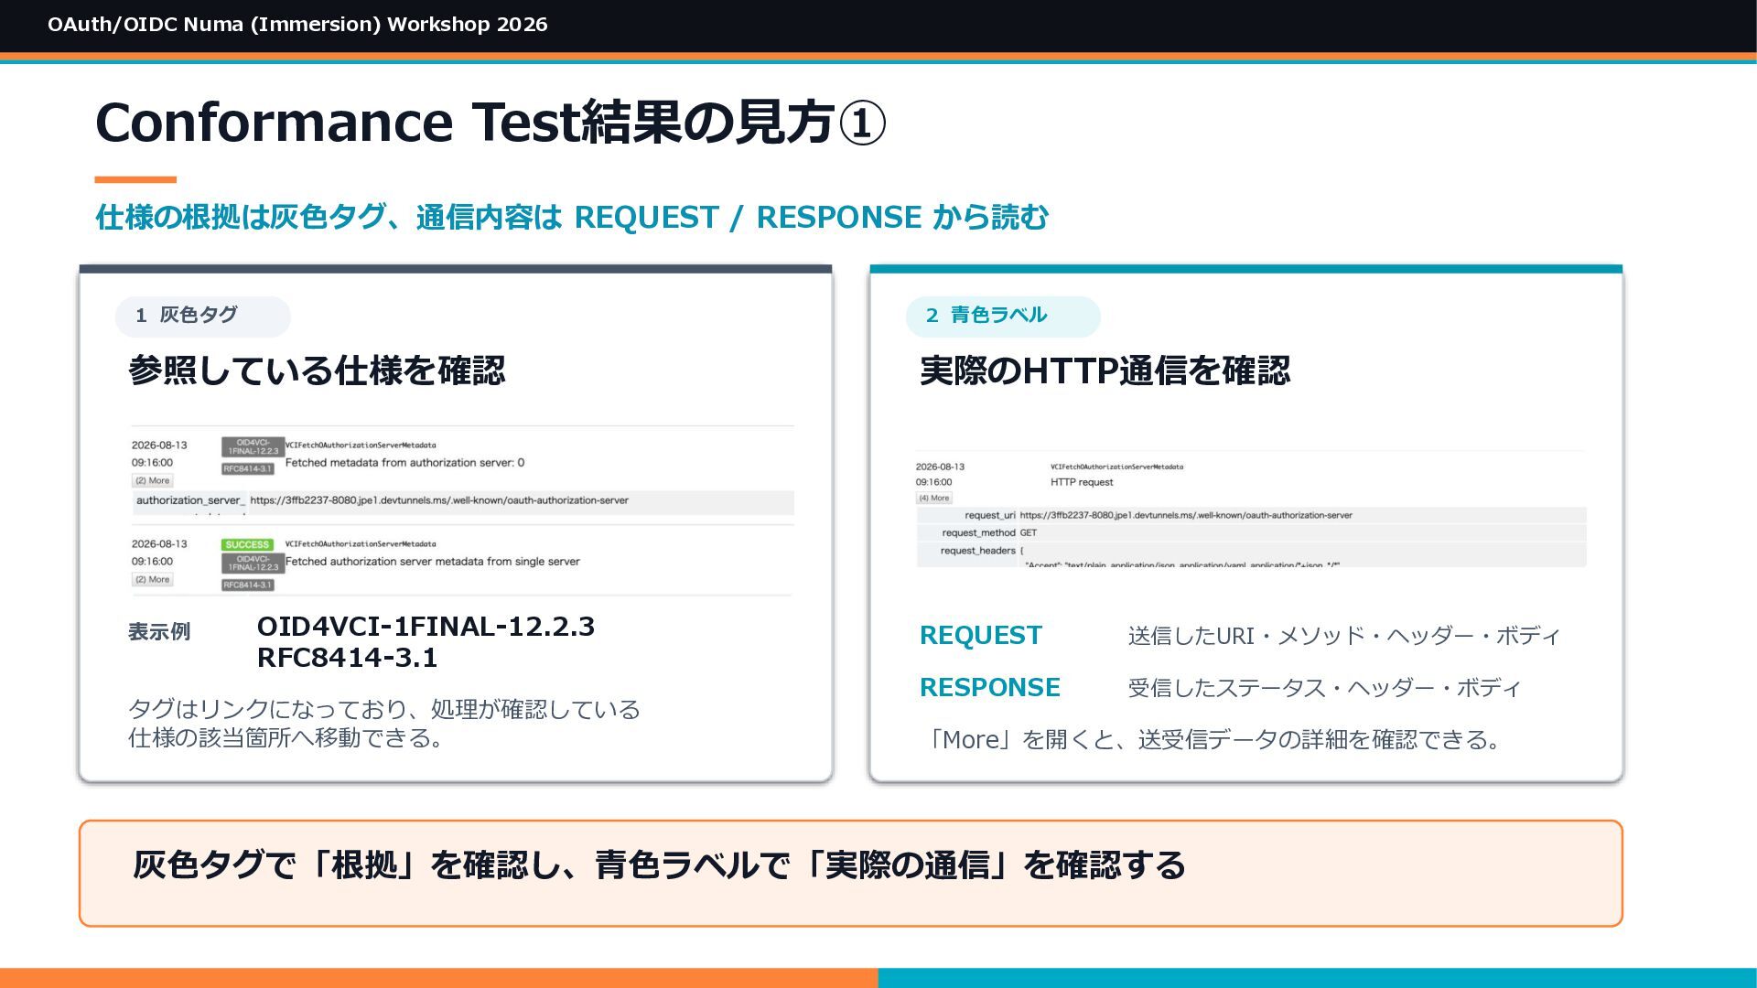
Task: Click the "authorization_server_" field label
Action: tap(190, 500)
